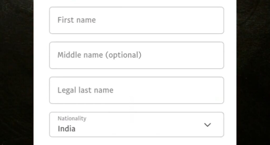The height and width of the screenshot is (145, 270).
Task: Click empty area inside Middle name box
Action: [182, 55]
